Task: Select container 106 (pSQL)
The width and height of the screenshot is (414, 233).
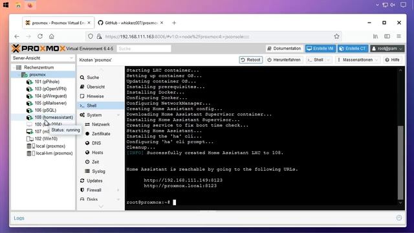Action: (x=45, y=111)
